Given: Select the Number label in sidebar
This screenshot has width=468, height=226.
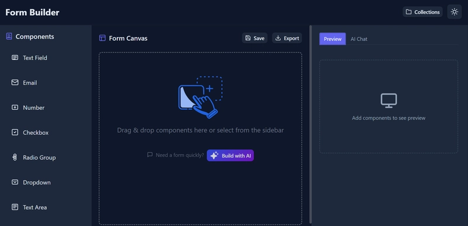Looking at the screenshot, I should point(34,108).
